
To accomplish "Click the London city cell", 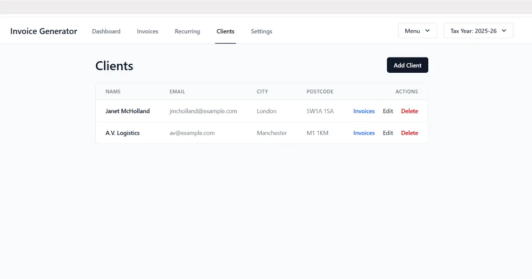I will (267, 111).
